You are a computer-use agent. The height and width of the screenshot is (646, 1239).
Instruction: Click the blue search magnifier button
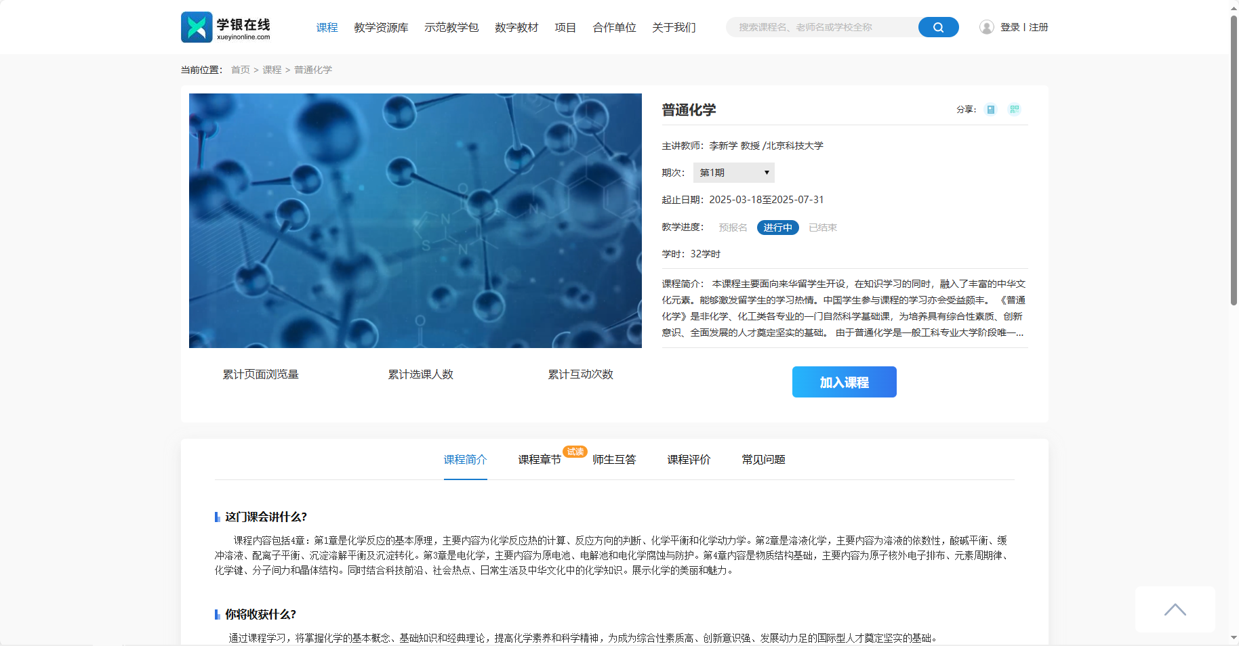938,27
